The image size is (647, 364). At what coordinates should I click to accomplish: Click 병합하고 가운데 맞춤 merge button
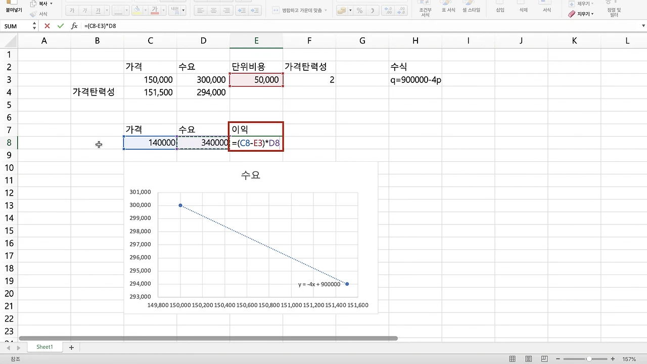tap(300, 10)
